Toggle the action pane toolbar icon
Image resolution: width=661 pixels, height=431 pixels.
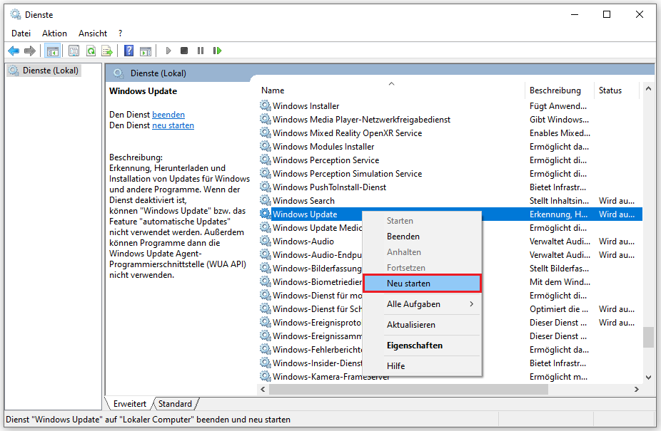[146, 51]
